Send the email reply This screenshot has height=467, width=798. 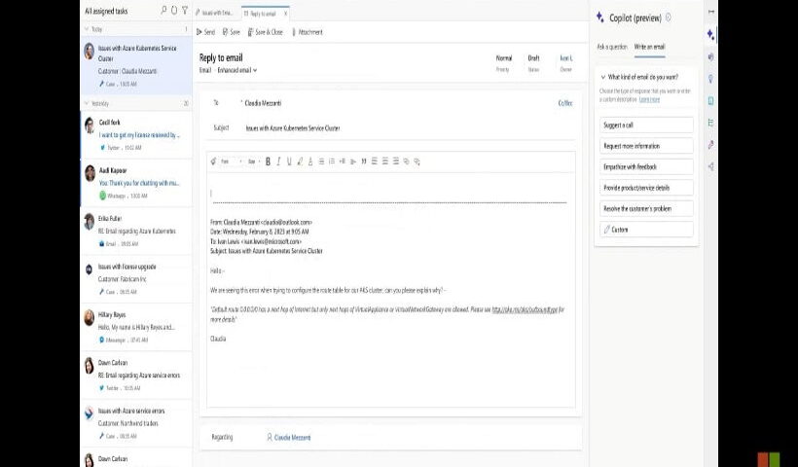click(205, 32)
